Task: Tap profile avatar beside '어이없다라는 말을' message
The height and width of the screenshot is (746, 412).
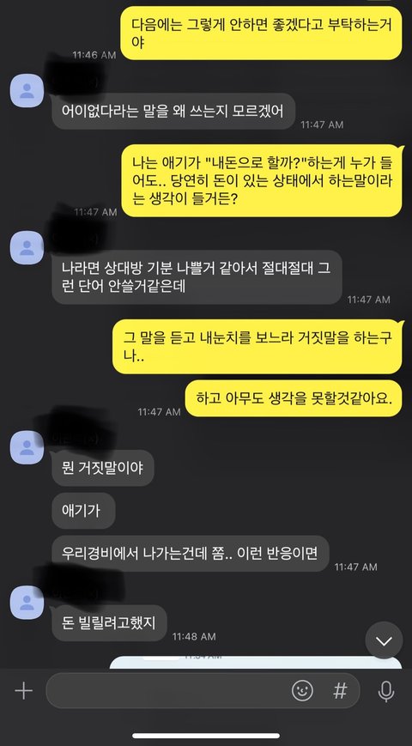Action: 27,90
